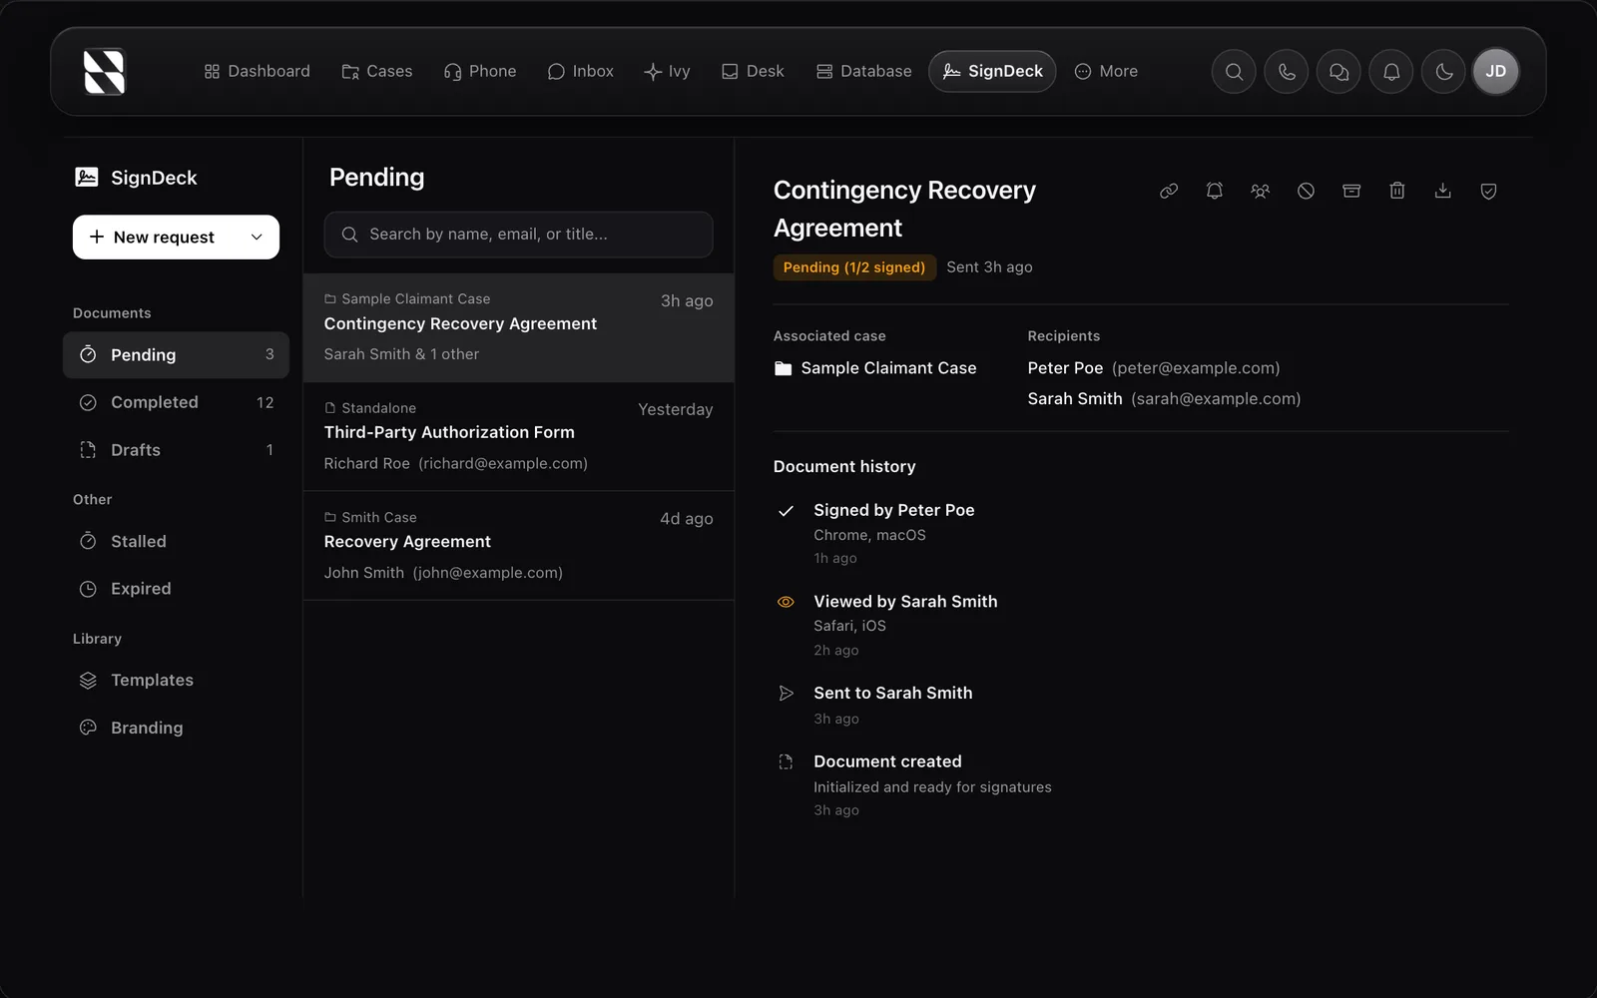Switch to the Phone tab

480,72
